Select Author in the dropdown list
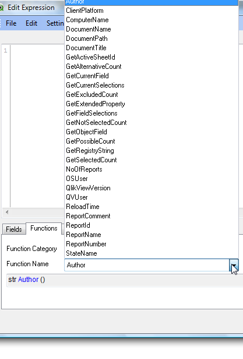The image size is (243, 359). [152, 2]
